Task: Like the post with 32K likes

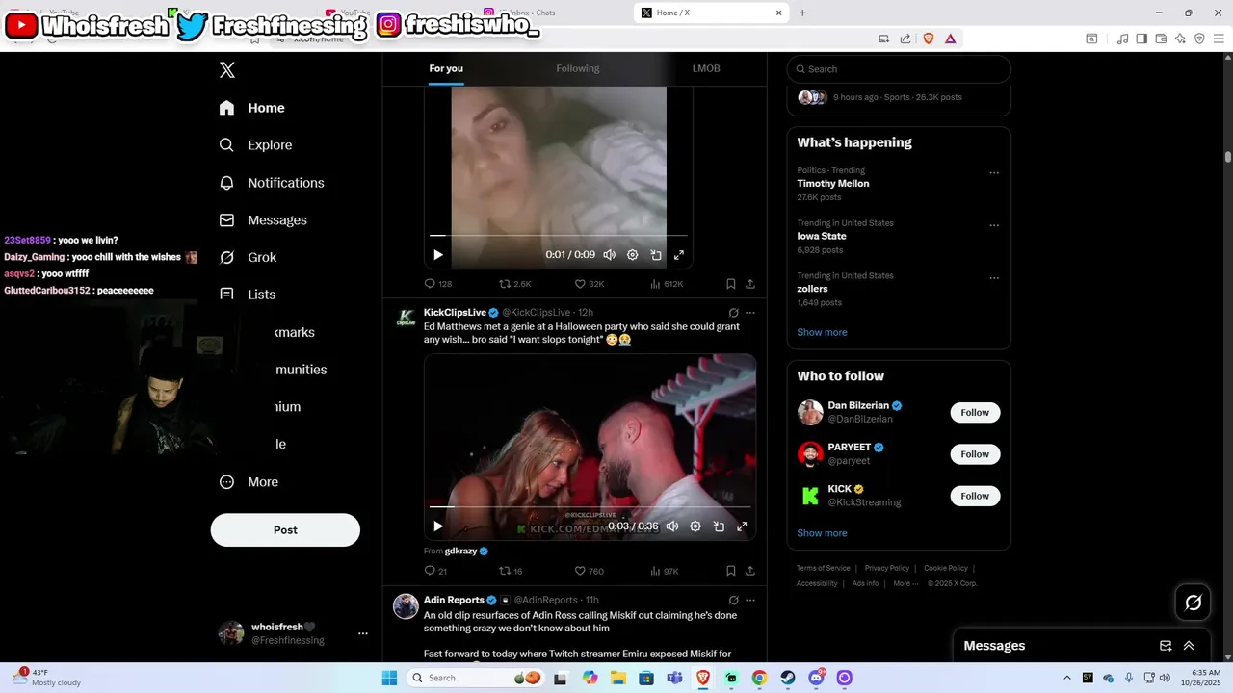Action: tap(590, 284)
